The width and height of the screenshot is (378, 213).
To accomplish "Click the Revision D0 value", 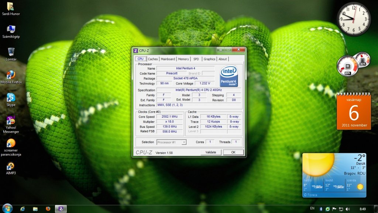I will (x=234, y=100).
